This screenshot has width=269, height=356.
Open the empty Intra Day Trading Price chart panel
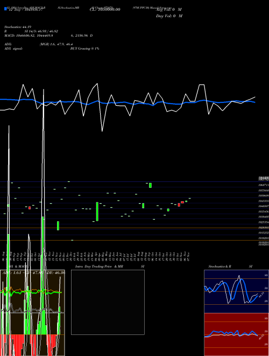pos(108,302)
